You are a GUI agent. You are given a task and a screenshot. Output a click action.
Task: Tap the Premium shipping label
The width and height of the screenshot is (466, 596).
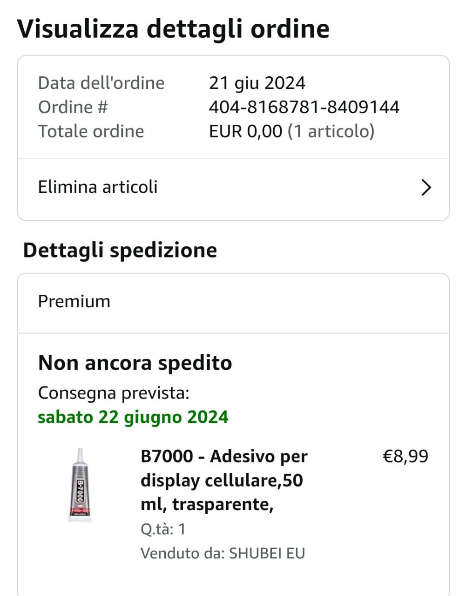click(74, 301)
